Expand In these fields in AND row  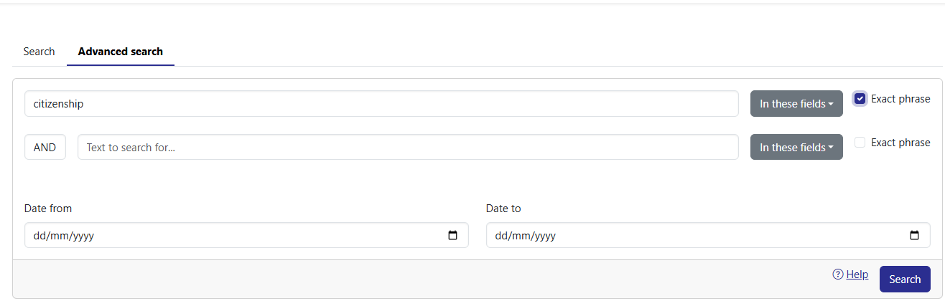point(796,147)
